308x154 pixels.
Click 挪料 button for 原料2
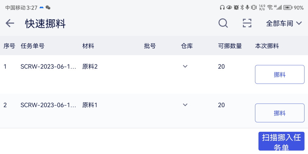point(279,74)
